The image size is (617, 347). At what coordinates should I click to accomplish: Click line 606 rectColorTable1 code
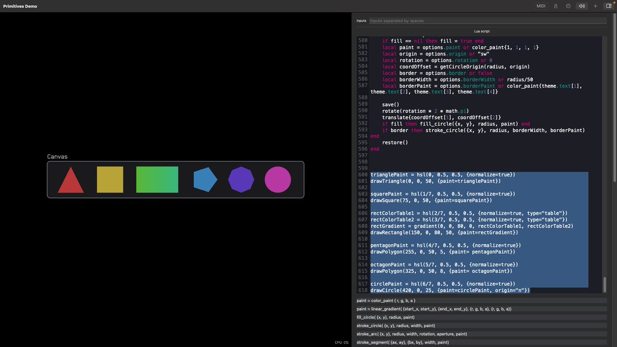pyautogui.click(x=469, y=213)
